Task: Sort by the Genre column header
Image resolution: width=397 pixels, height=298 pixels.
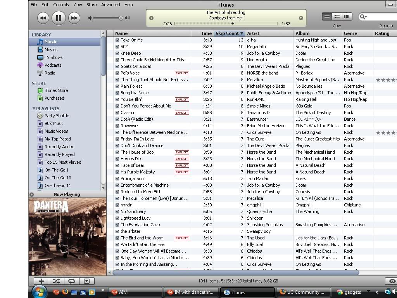Action: (x=357, y=33)
